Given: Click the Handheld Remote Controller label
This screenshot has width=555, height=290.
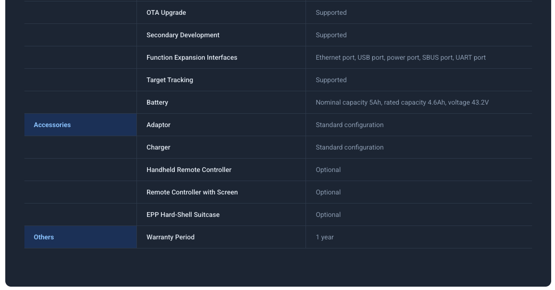Looking at the screenshot, I should 189,170.
